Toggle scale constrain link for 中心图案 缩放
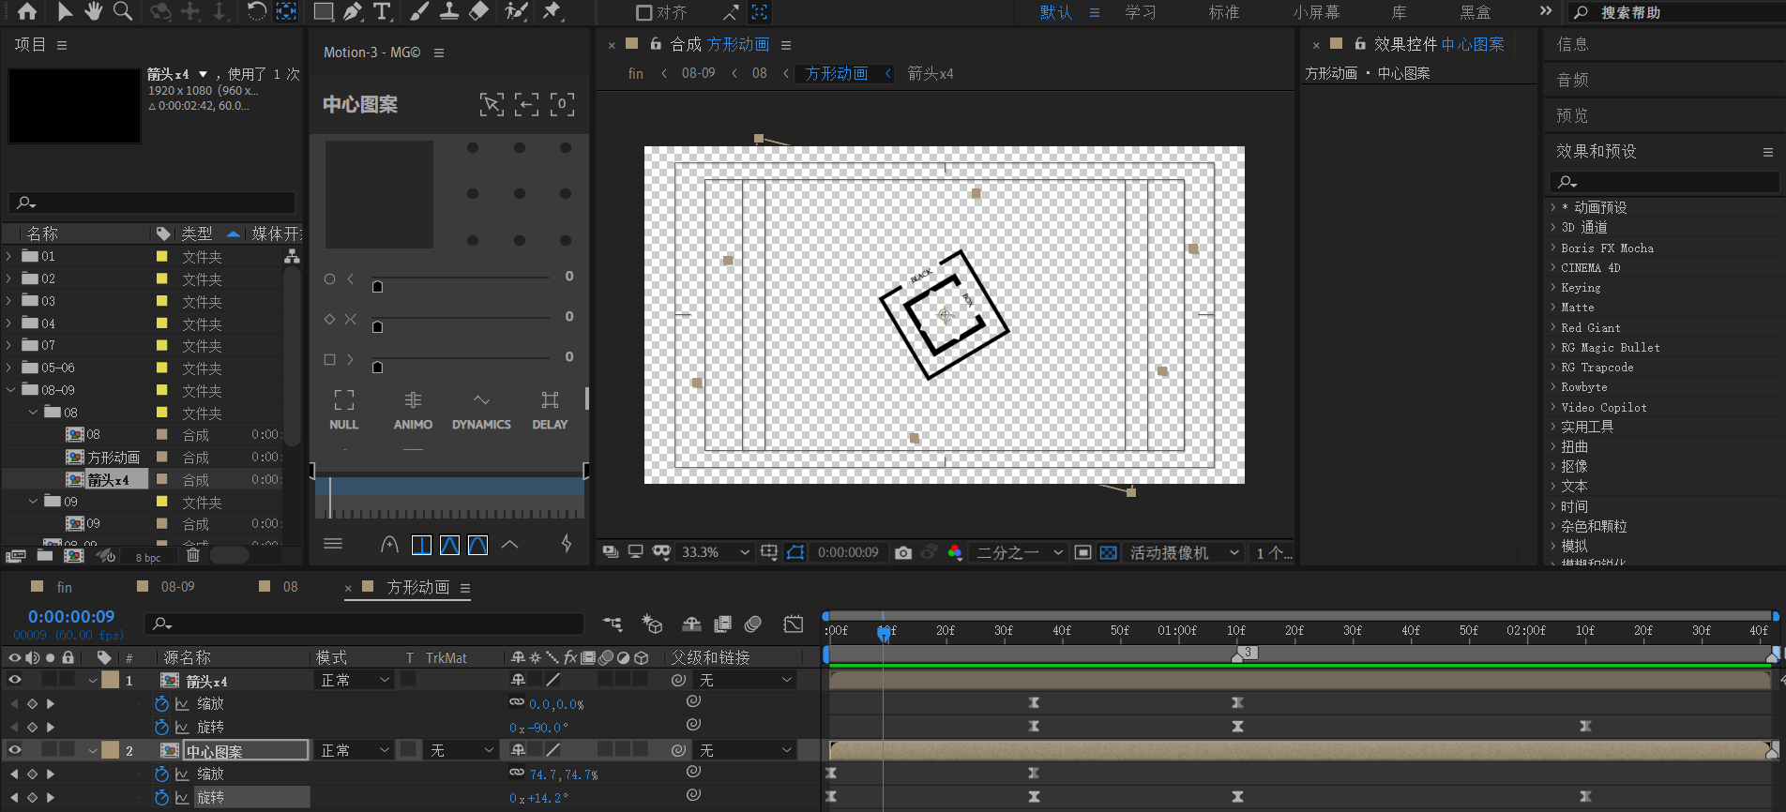Image resolution: width=1786 pixels, height=812 pixels. pyautogui.click(x=517, y=773)
